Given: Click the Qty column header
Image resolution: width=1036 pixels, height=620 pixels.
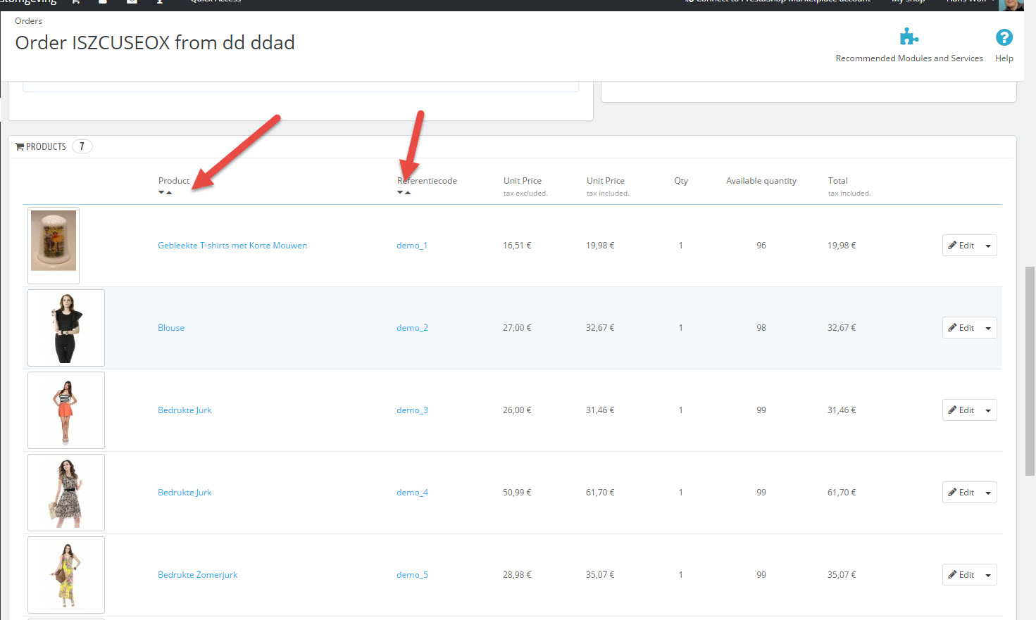Looking at the screenshot, I should pos(681,181).
